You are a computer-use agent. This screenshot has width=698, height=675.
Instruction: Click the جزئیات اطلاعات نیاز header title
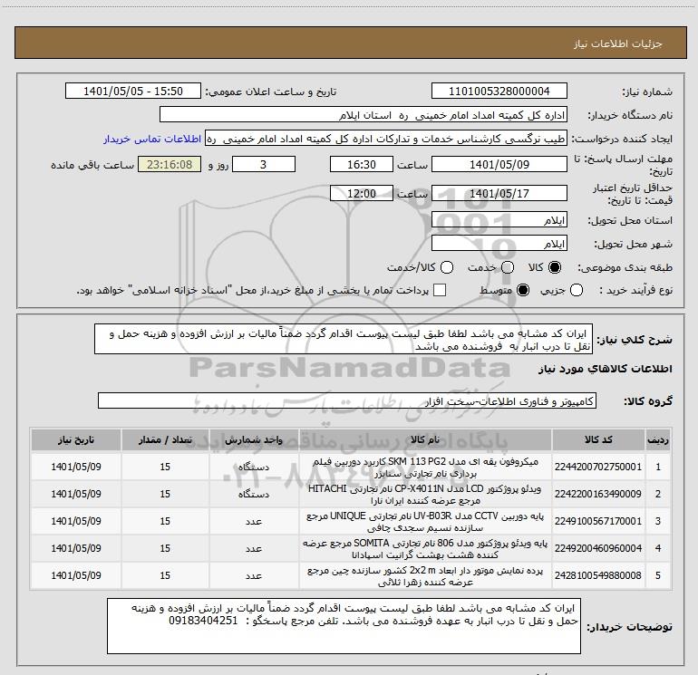point(618,43)
